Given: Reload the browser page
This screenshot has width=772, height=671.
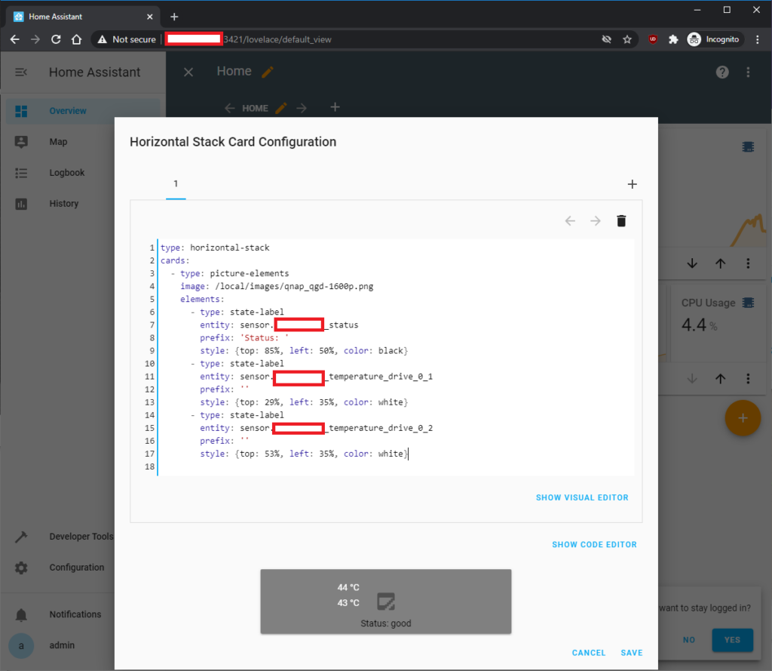Looking at the screenshot, I should (x=56, y=39).
